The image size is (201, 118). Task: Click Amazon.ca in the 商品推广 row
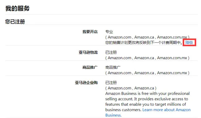coord(144,73)
